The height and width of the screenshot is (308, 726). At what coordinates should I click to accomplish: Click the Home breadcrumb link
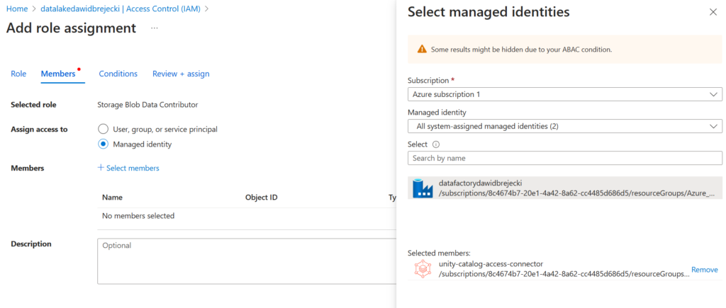coord(17,8)
